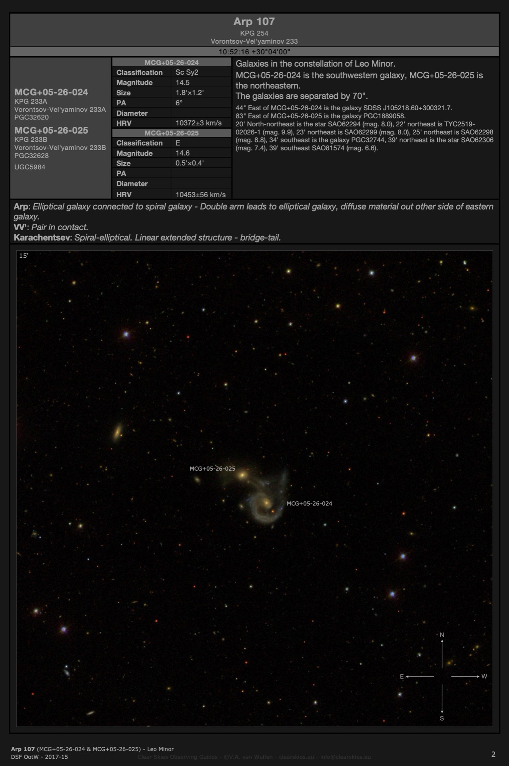Click the page number 2 in footer

click(x=493, y=754)
